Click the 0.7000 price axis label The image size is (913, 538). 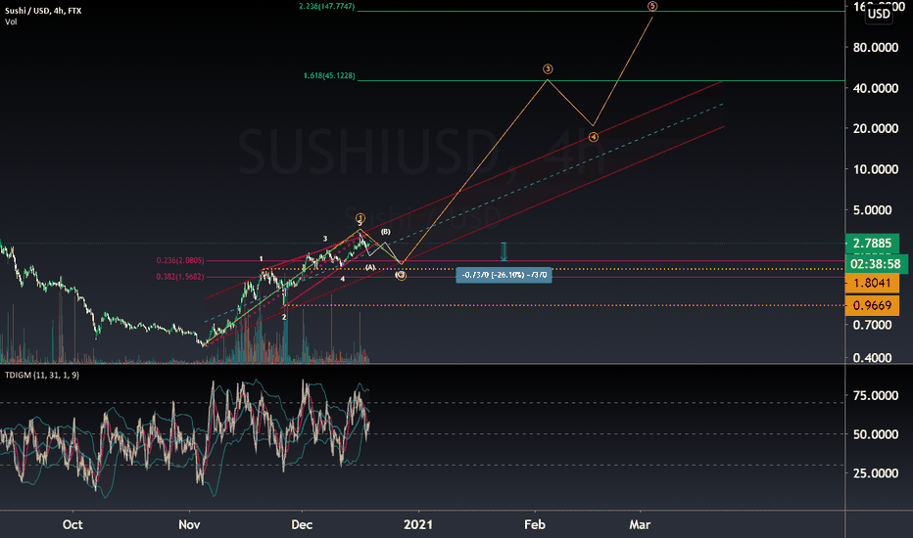(872, 325)
